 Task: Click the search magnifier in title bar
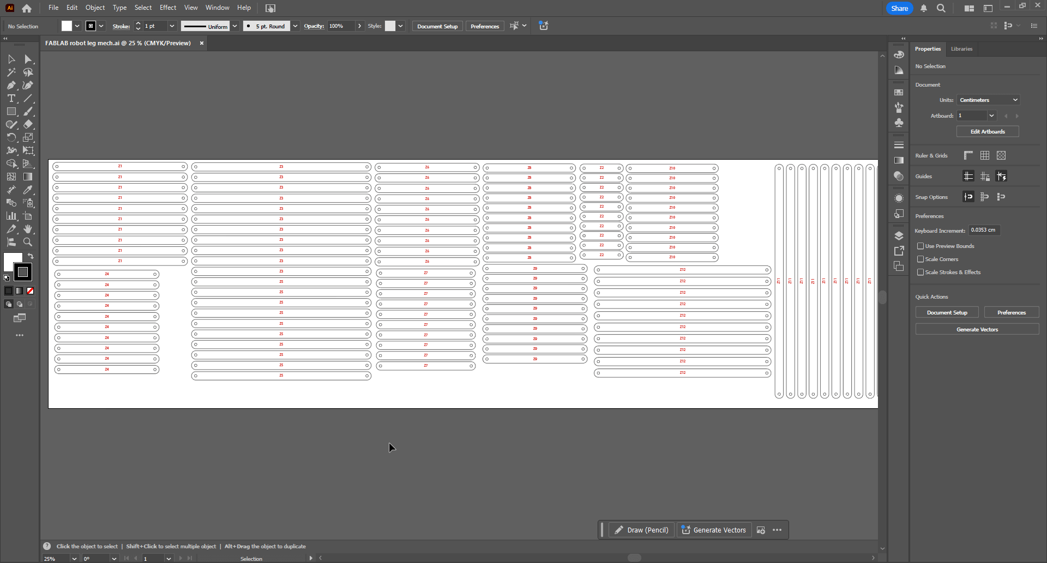point(941,8)
